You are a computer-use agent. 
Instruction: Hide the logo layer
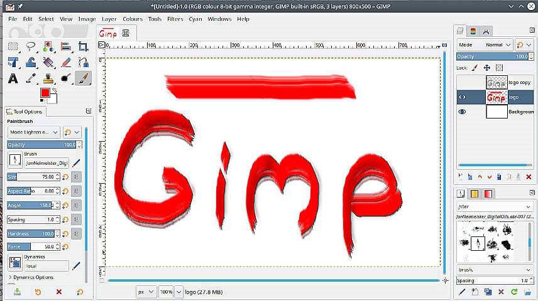(462, 97)
